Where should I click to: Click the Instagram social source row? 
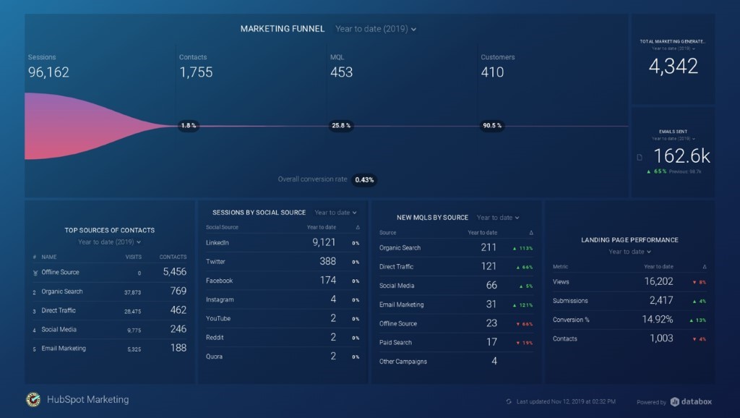283,299
